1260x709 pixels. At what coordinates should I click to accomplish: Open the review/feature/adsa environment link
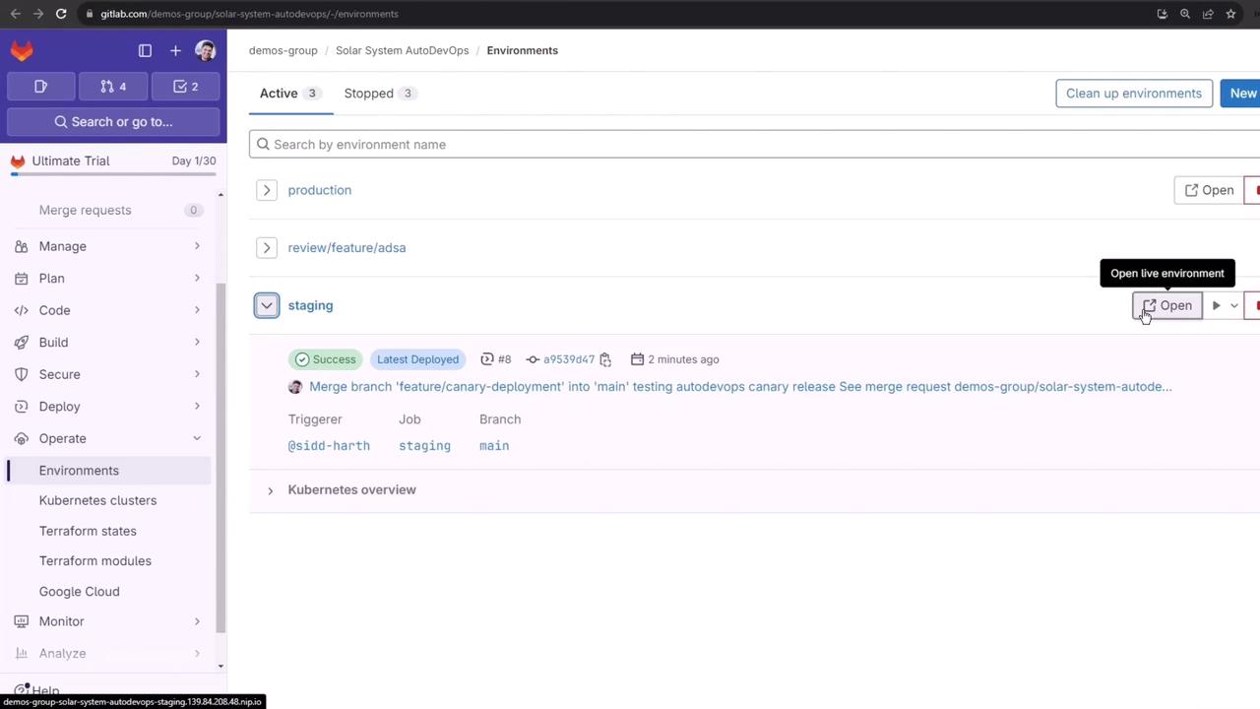(x=346, y=248)
